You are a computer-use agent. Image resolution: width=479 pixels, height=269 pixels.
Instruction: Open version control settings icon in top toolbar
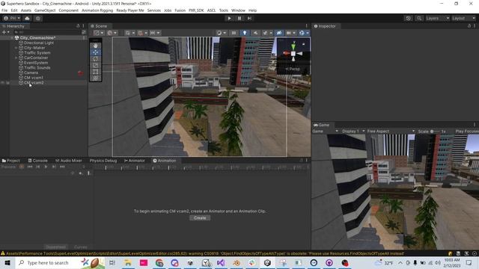pyautogui.click(x=38, y=18)
